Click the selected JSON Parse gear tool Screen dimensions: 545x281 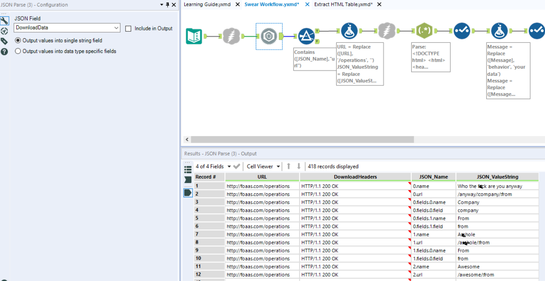(x=269, y=36)
